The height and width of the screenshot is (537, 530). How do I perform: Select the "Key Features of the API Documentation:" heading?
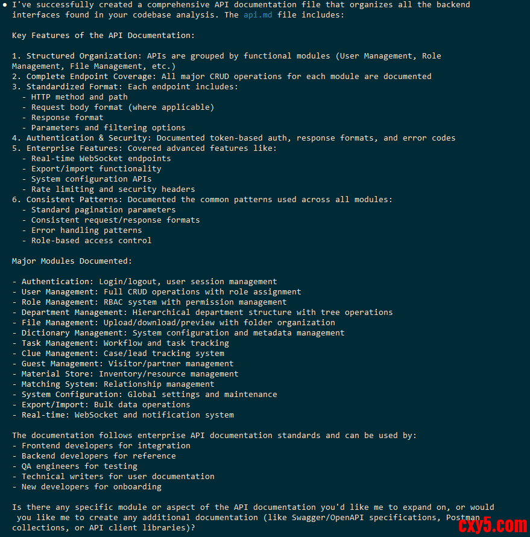[x=103, y=36]
